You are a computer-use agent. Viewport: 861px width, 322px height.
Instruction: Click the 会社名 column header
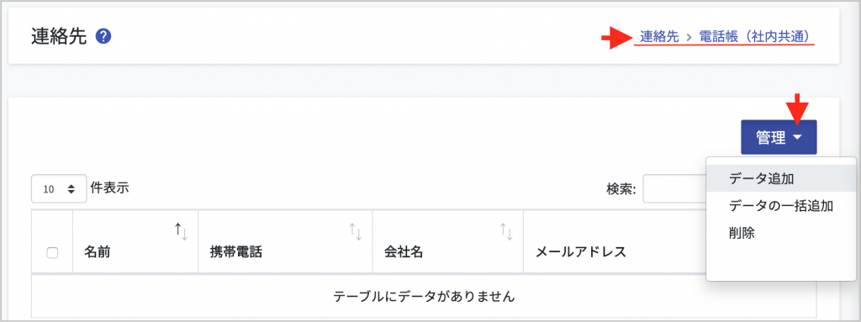coord(447,240)
